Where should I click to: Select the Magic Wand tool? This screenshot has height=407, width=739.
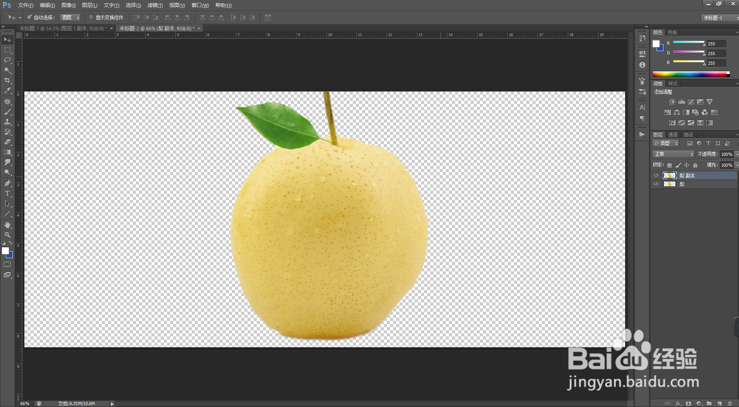7,70
